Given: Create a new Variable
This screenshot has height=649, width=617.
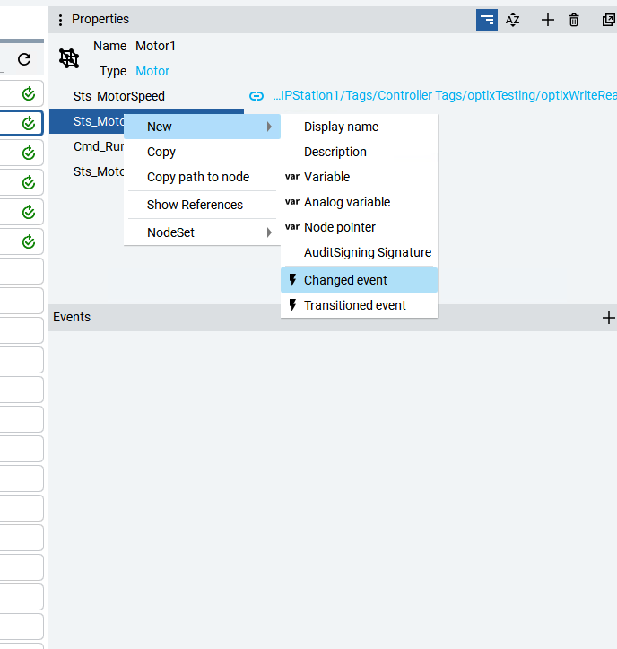Looking at the screenshot, I should point(359,177).
